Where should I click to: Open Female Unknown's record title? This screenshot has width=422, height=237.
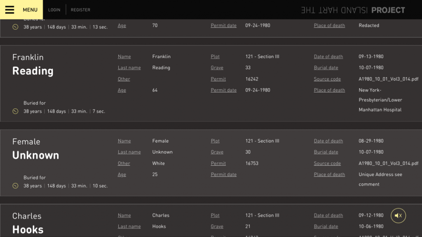tap(35, 149)
